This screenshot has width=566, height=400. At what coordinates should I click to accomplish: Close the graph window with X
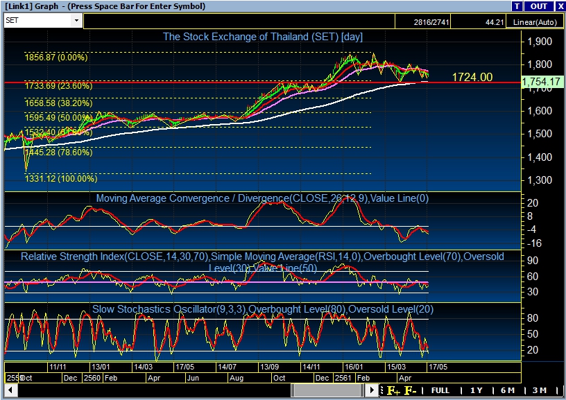[560, 6]
